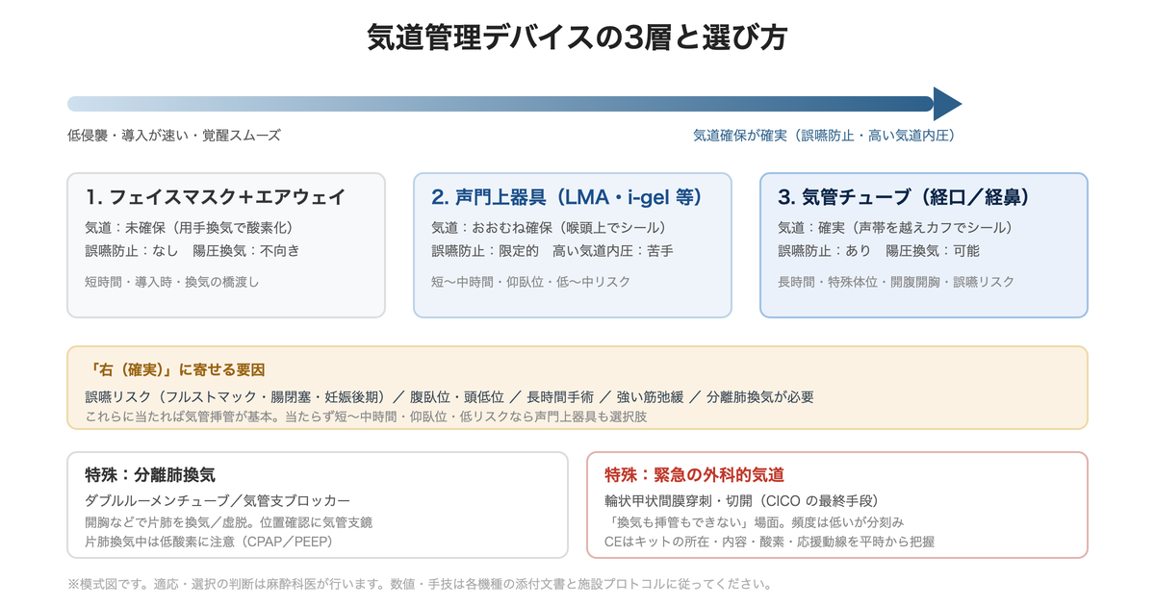Click the line 輪状甲状間膜穿刺・切開（CICO の最終手段）

coord(741,501)
